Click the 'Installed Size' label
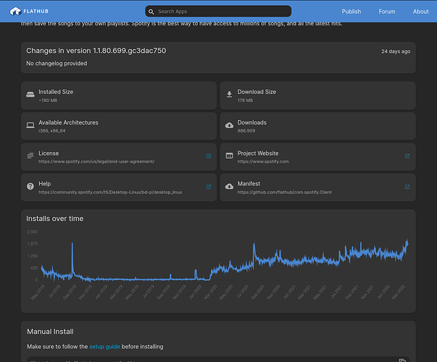Image resolution: width=437 pixels, height=362 pixels. coord(56,92)
